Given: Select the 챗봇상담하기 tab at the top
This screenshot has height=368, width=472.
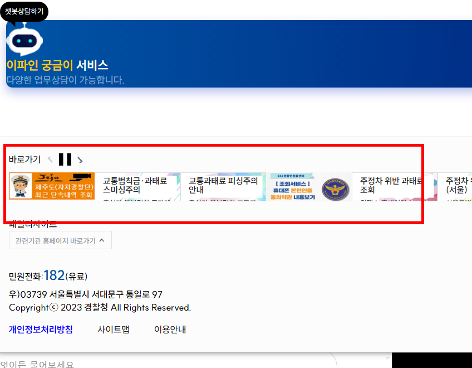Looking at the screenshot, I should click(x=23, y=11).
